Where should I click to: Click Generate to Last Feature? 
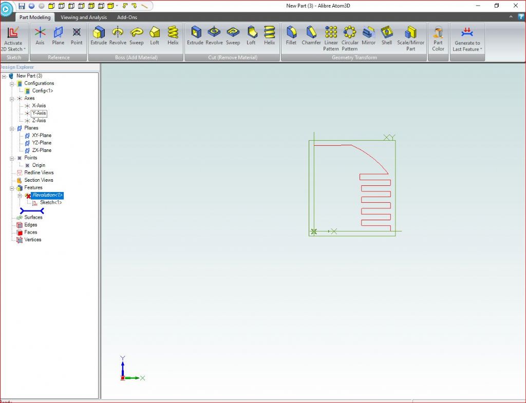click(x=467, y=39)
